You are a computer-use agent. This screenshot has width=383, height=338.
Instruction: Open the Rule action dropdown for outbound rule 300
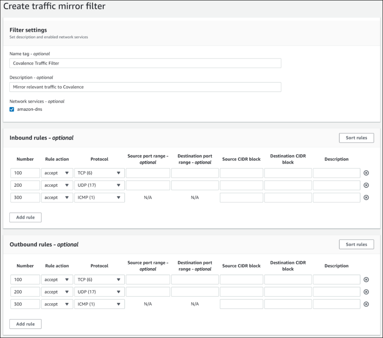[57, 304]
